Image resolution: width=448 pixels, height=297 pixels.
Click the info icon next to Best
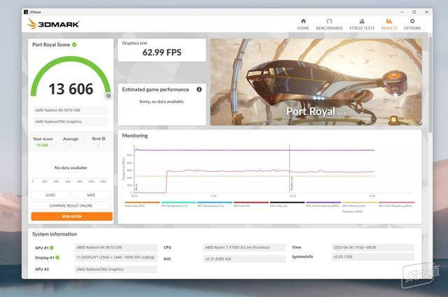click(x=104, y=138)
